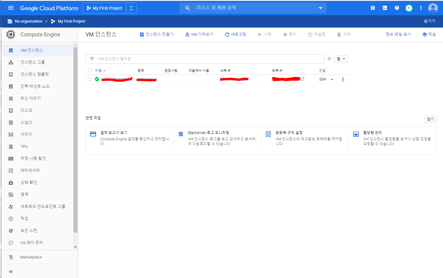Image resolution: width=443 pixels, height=278 pixels.
Task: Focus the VM 인스턴스 필터링 field
Action: pos(205,59)
